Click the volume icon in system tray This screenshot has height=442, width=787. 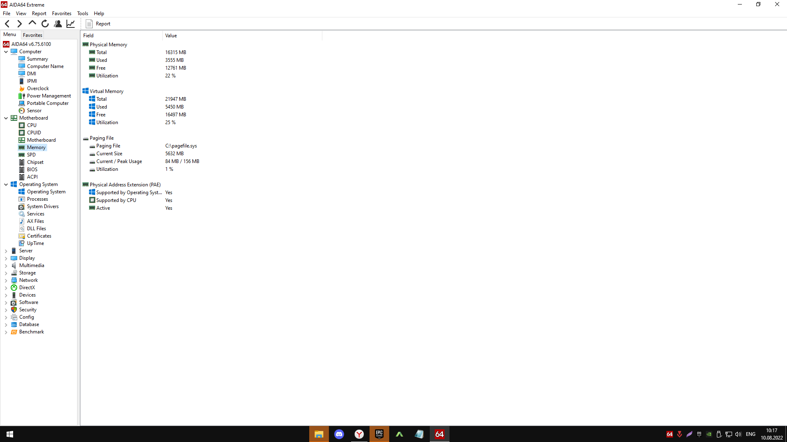738,434
